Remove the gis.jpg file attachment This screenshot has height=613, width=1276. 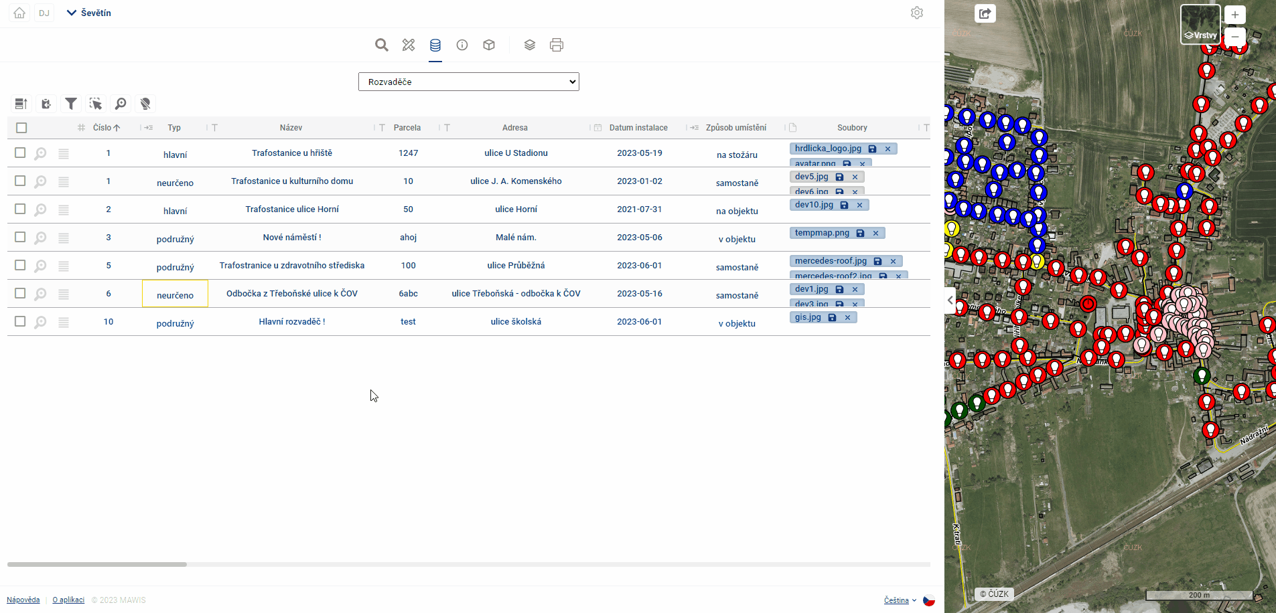point(847,318)
